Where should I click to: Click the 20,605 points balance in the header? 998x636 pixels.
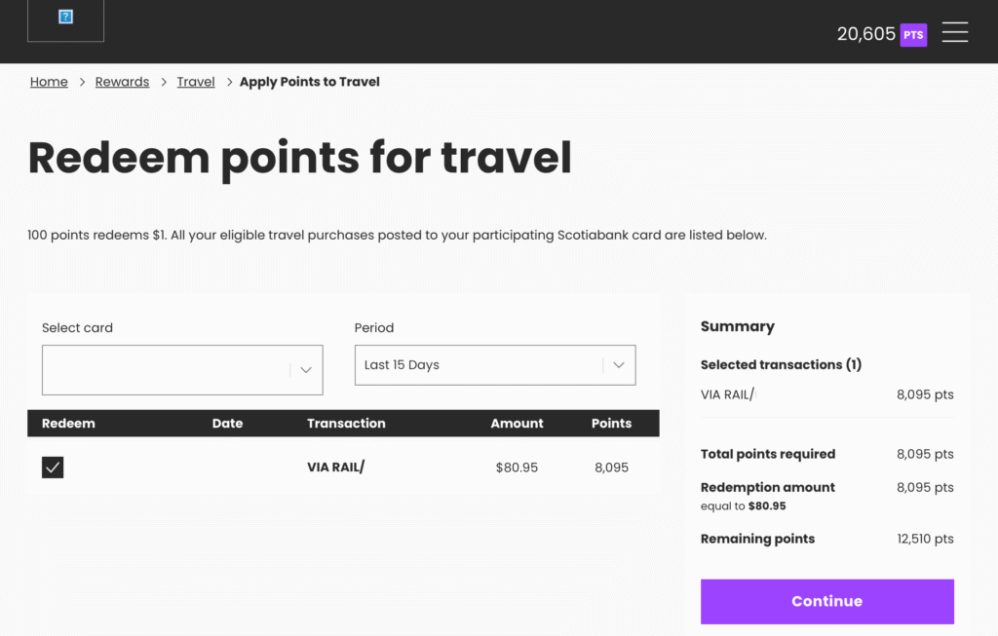865,34
